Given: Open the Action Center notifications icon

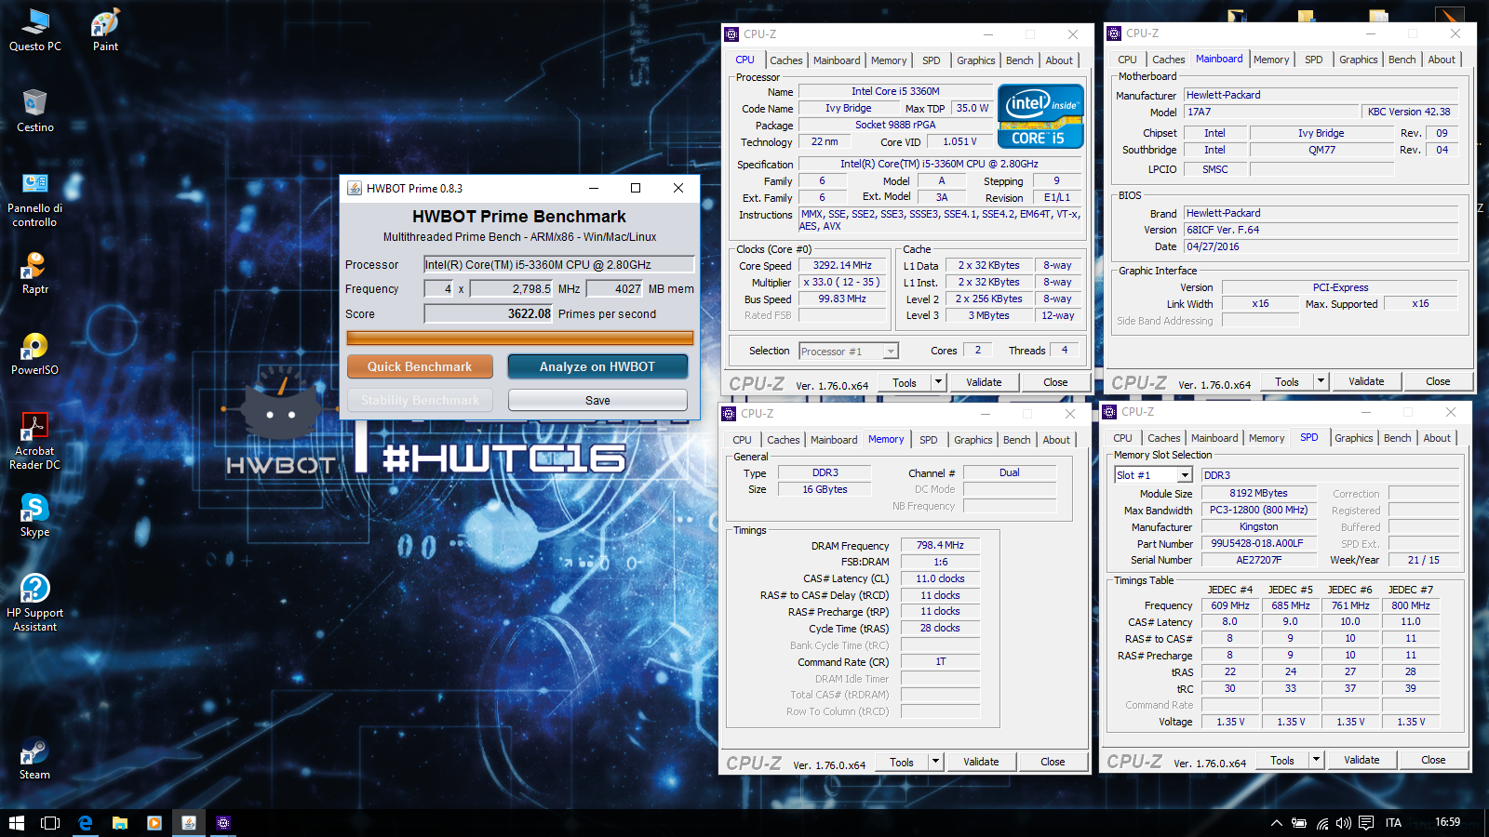Looking at the screenshot, I should (1366, 823).
